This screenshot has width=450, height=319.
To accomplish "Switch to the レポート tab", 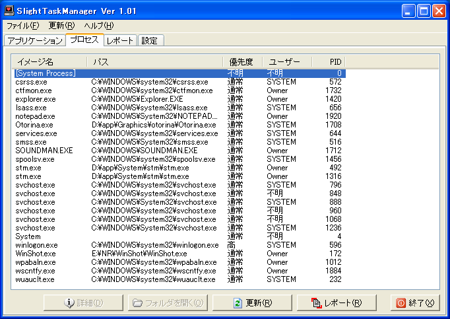I will (120, 40).
